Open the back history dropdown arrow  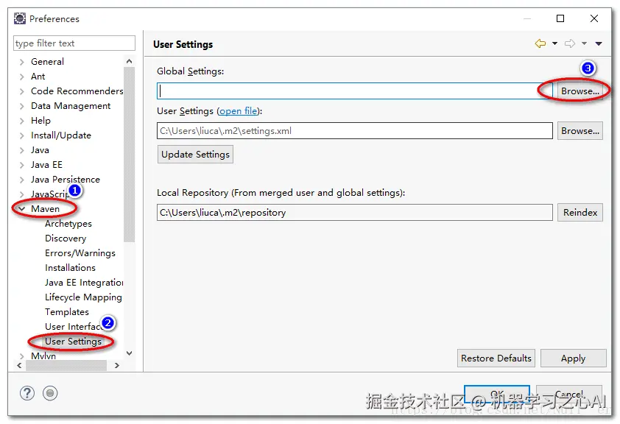point(554,43)
